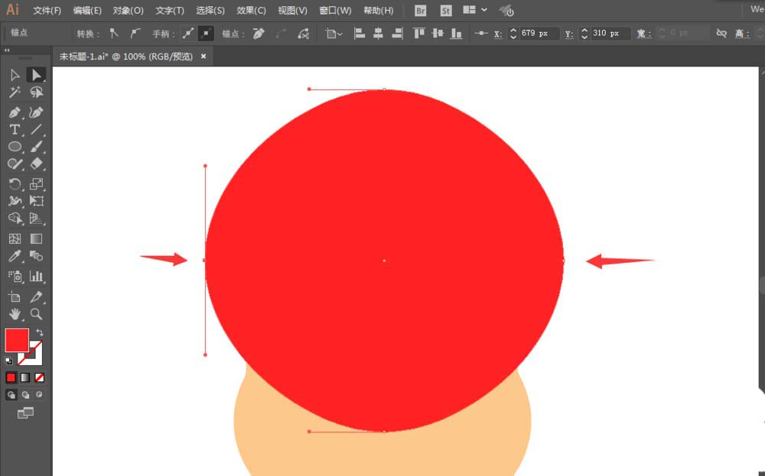Swap fill and stroke colors

pos(40,332)
